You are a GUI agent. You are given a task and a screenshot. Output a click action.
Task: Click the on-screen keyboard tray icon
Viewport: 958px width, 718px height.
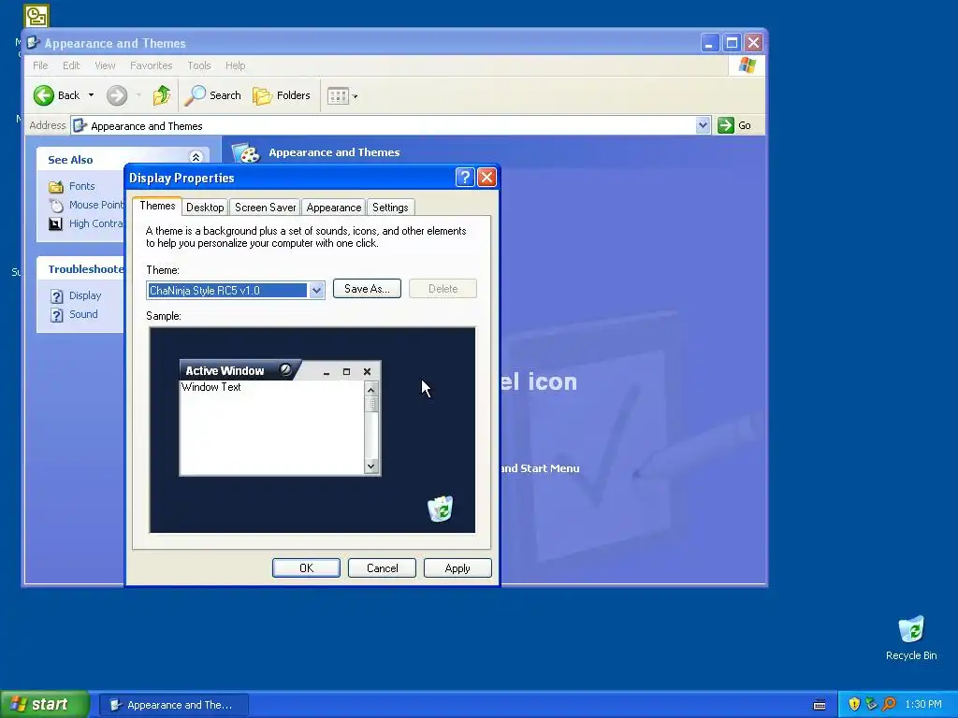tap(820, 705)
